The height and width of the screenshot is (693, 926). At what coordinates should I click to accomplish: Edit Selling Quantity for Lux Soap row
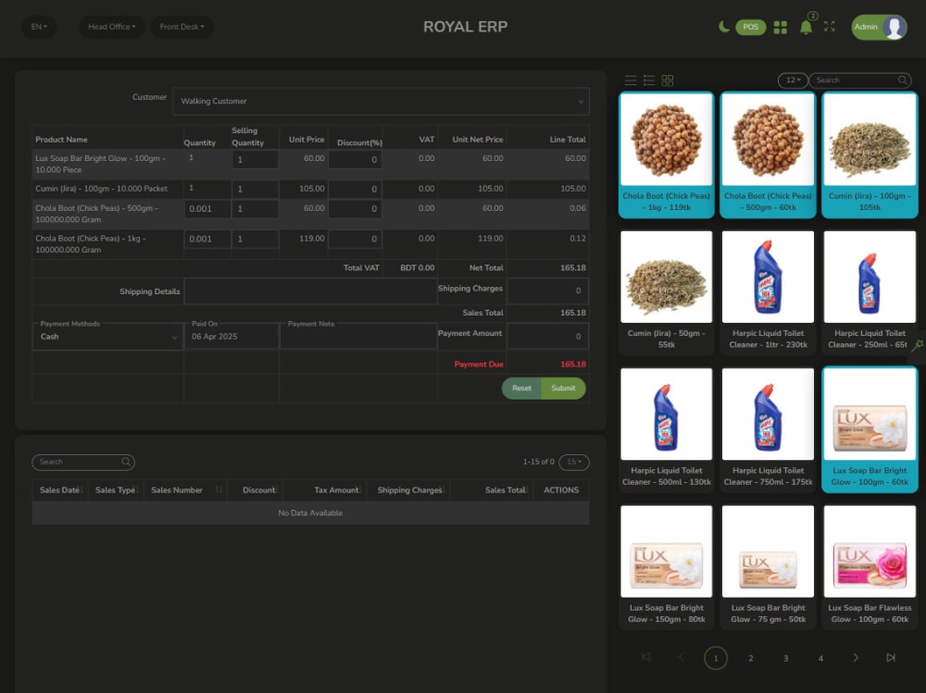click(x=255, y=159)
